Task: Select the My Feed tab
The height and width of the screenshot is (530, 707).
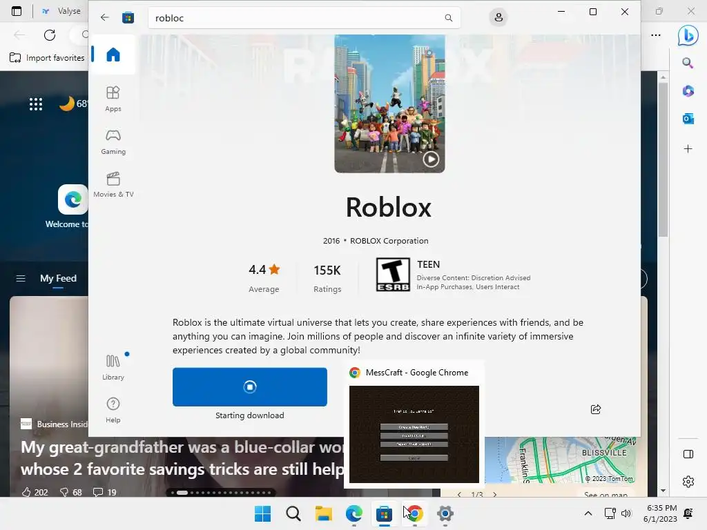Action: point(58,279)
